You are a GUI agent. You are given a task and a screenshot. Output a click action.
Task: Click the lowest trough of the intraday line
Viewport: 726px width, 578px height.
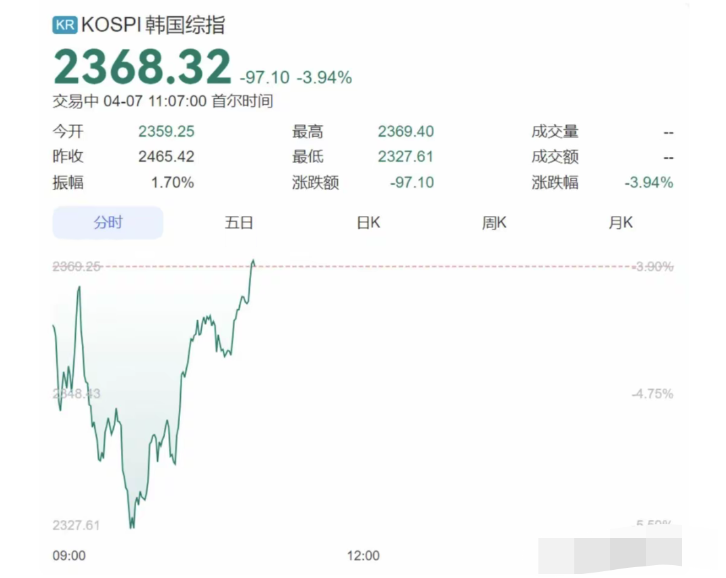131,526
